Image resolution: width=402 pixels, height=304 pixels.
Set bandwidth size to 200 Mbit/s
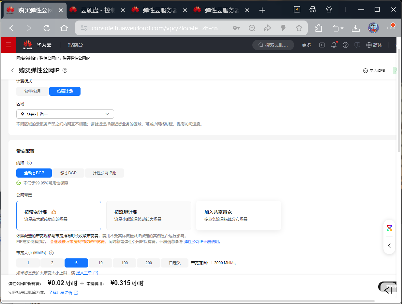pos(149,263)
